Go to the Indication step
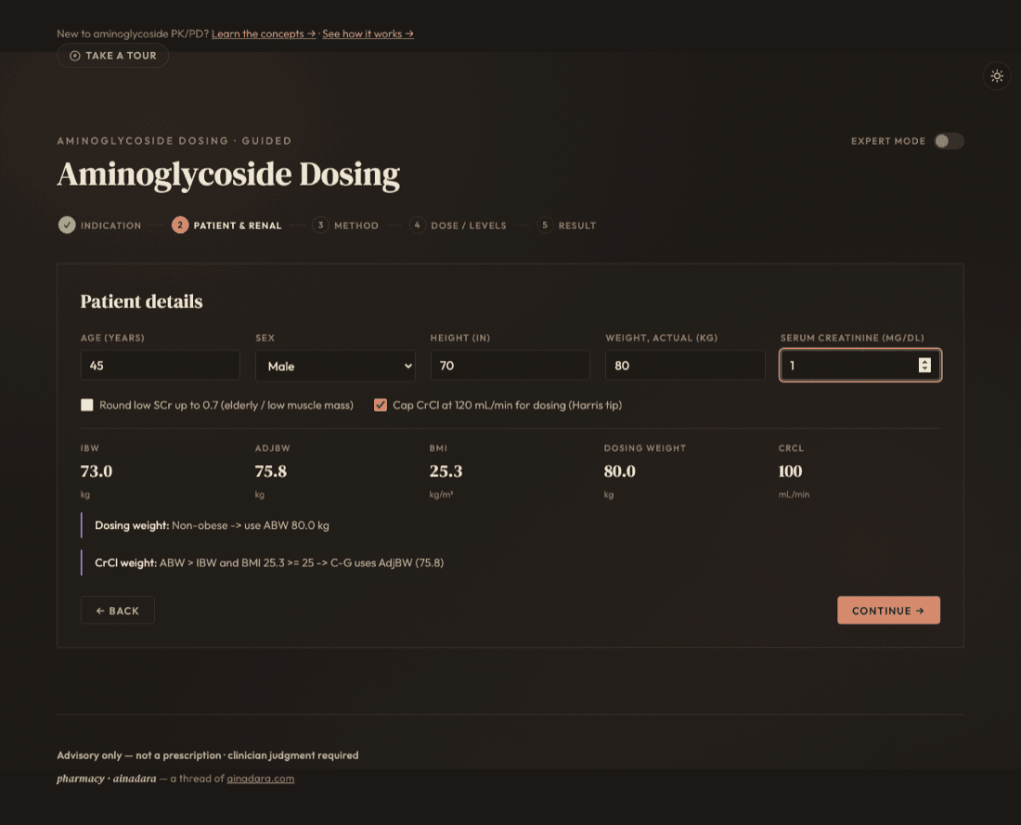This screenshot has height=825, width=1021. 110,226
